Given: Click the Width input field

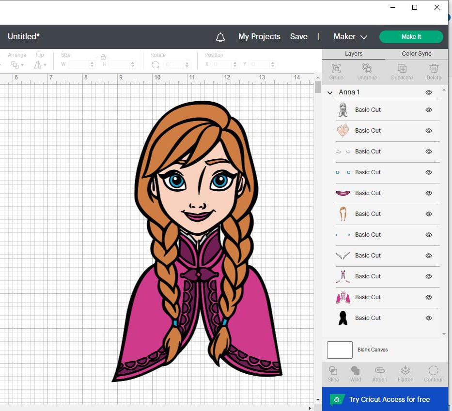Looking at the screenshot, I should [x=78, y=64].
